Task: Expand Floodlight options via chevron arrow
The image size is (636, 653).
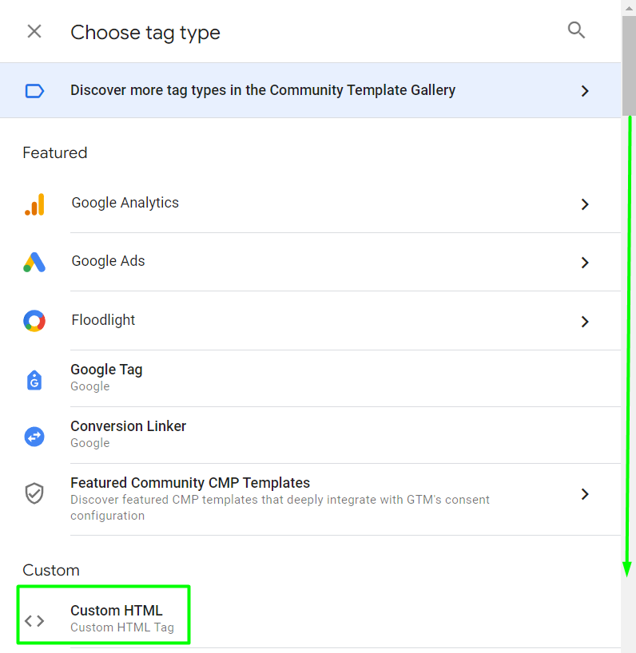Action: 585,322
